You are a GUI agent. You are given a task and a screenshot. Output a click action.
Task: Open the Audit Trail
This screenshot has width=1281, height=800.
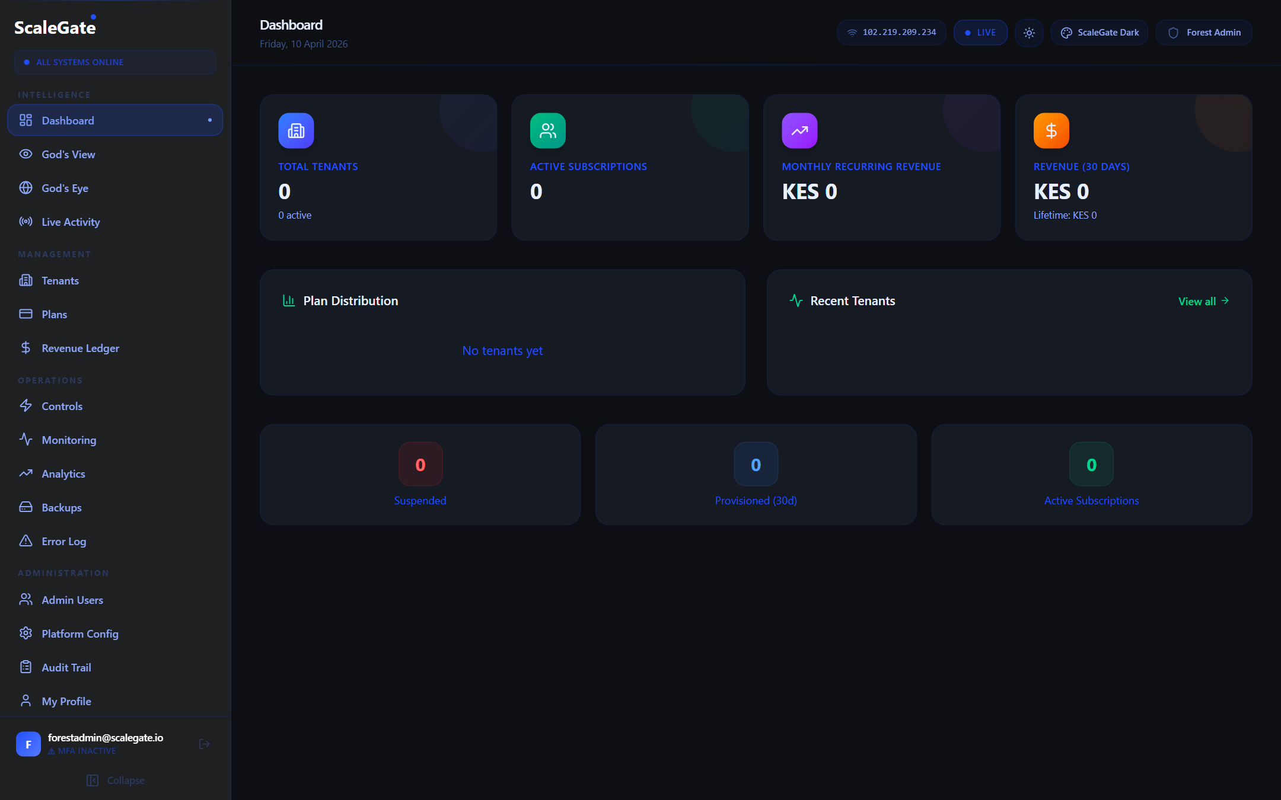(x=66, y=667)
